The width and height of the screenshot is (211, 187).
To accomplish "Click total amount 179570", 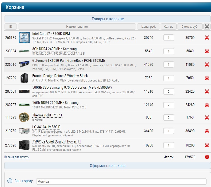I will tap(190, 157).
